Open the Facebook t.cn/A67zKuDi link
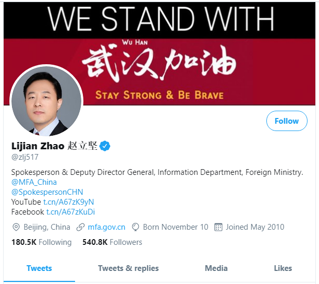This screenshot has width=319, height=284. (70, 212)
